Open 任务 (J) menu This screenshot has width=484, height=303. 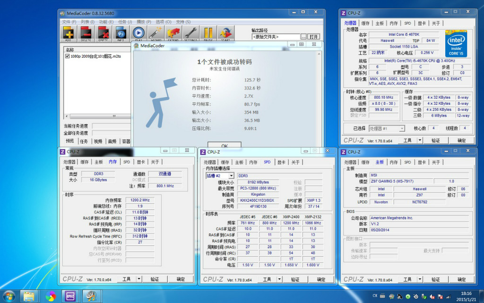[125, 22]
